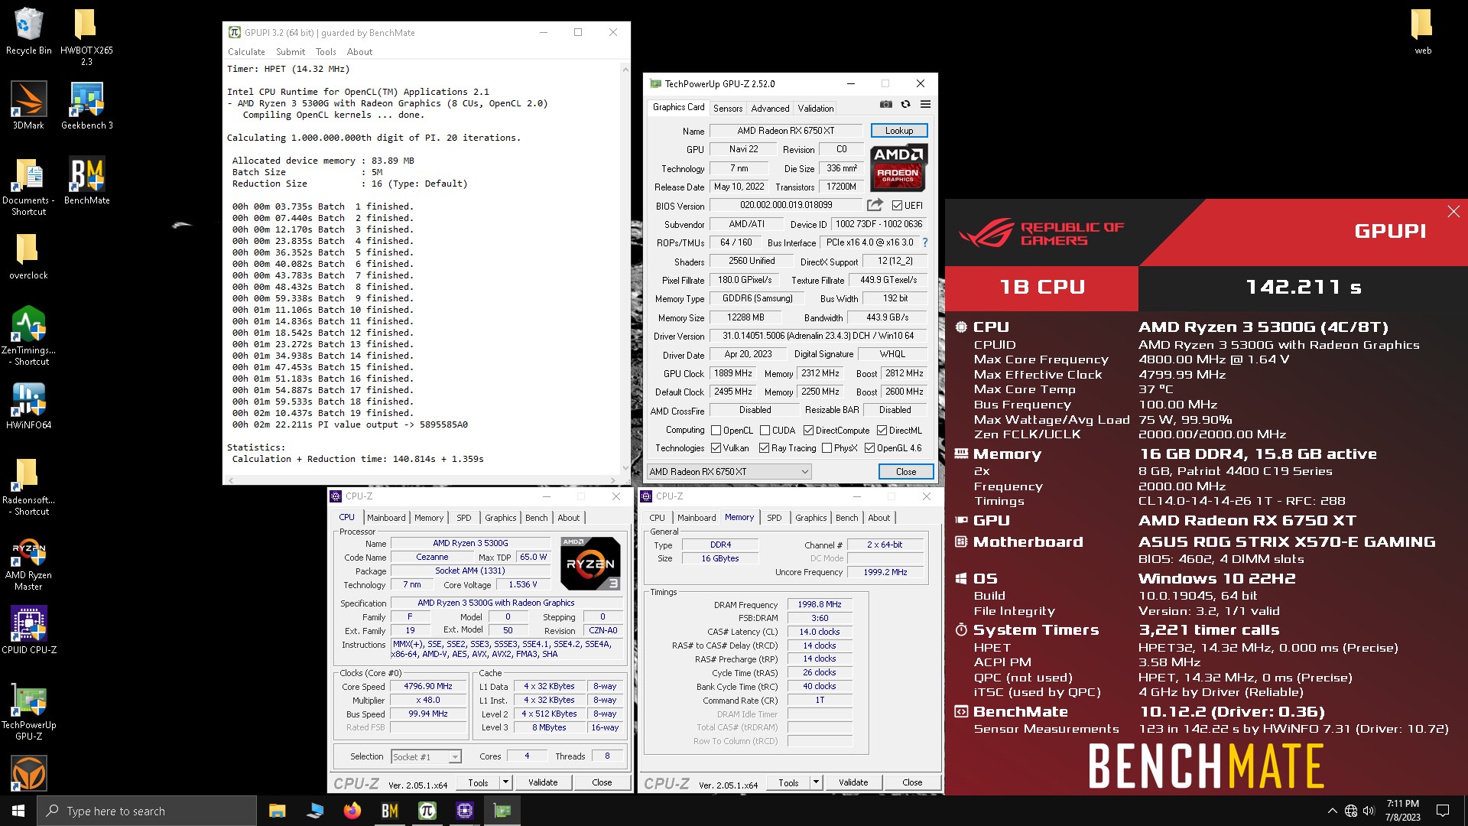This screenshot has width=1468, height=826.
Task: Open File Explorer from the taskbar
Action: click(277, 811)
